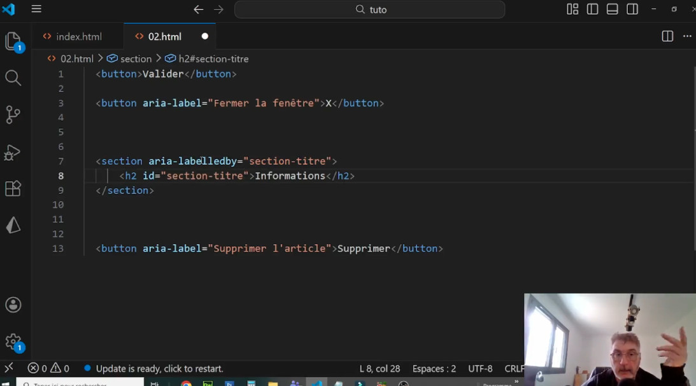The image size is (696, 386).
Task: Open the Source Control view
Action: pyautogui.click(x=13, y=114)
